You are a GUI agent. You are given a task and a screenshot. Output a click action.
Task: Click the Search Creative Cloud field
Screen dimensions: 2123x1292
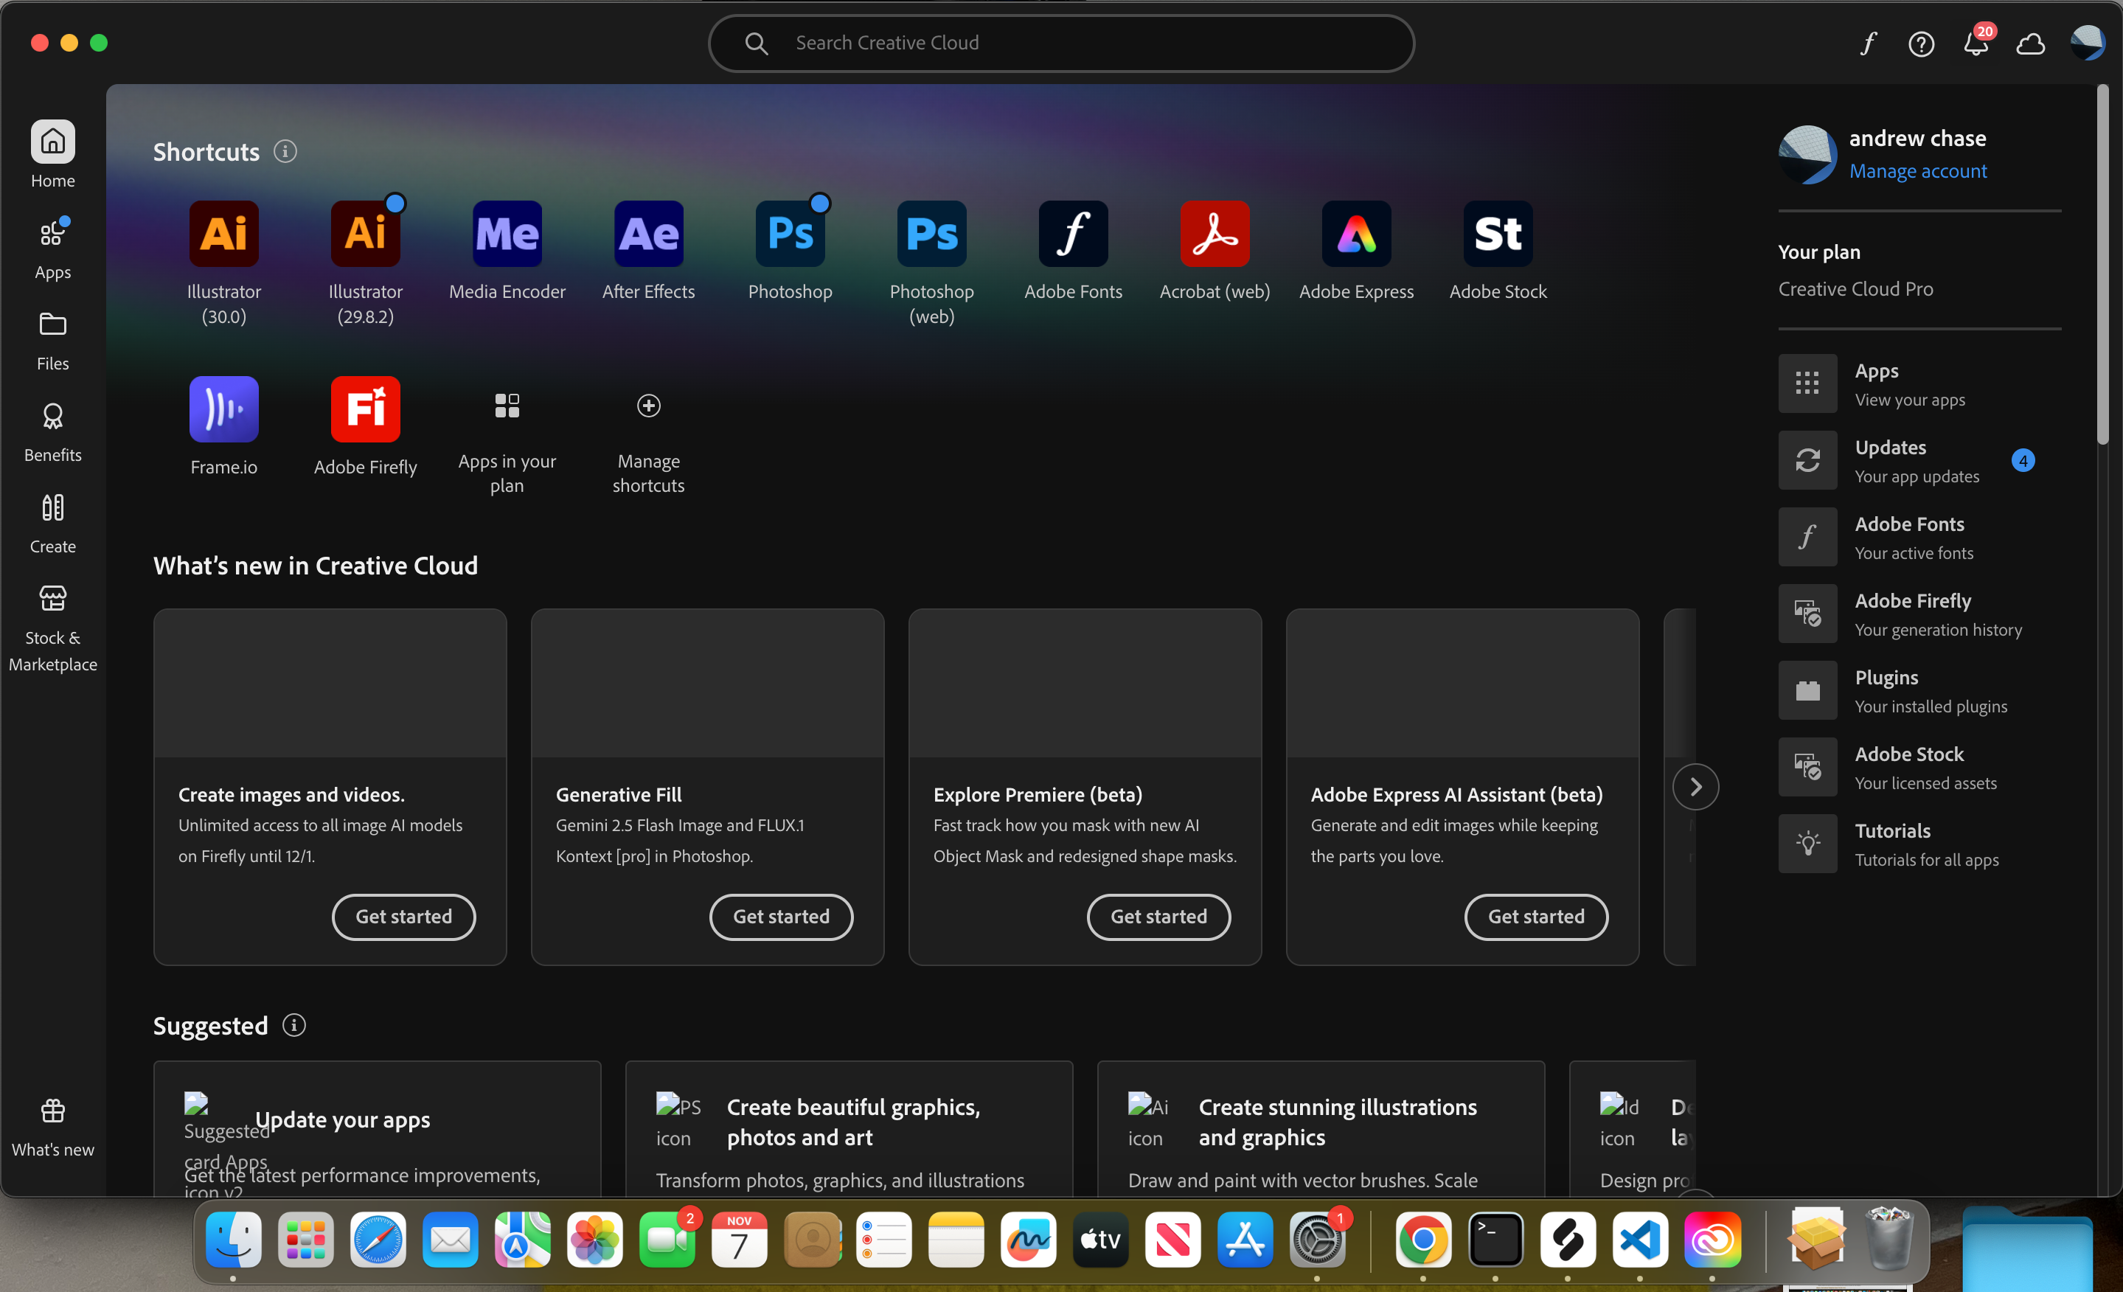(x=1060, y=43)
